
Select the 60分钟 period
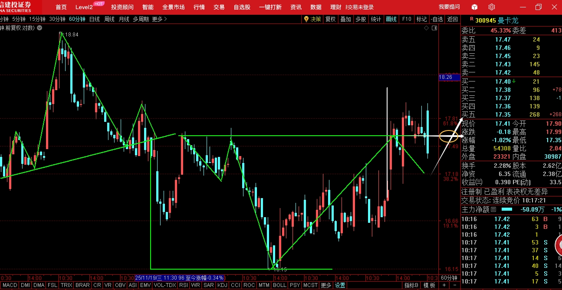(77, 19)
